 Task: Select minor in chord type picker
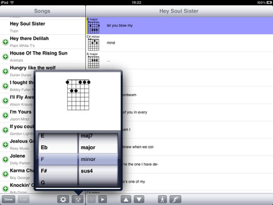tap(98, 159)
